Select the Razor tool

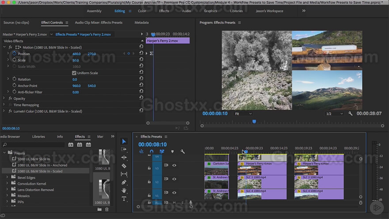[124, 165]
